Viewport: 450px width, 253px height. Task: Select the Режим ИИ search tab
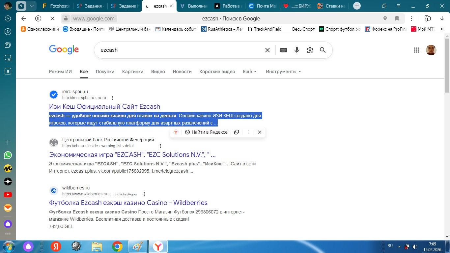(60, 71)
